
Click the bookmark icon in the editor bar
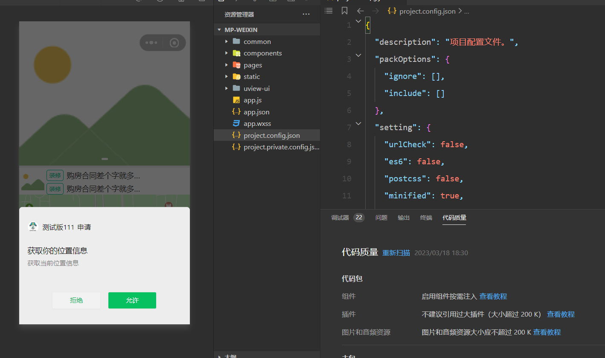[x=345, y=11]
